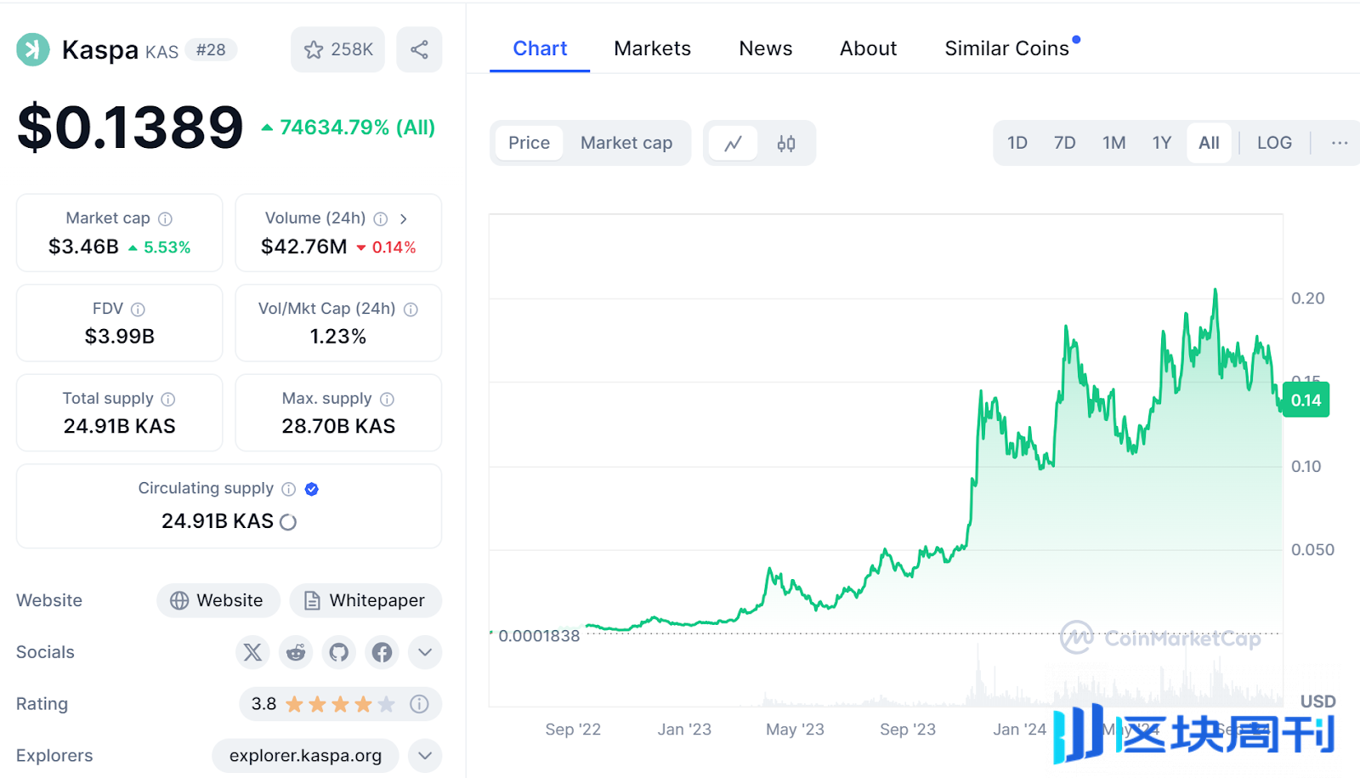Screen dimensions: 1360x778
Task: Switch to the News tab
Action: [766, 48]
